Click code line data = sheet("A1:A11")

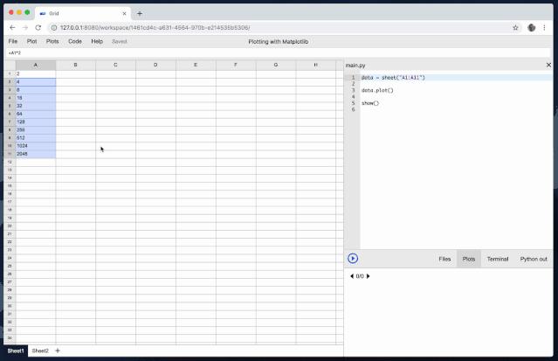pyautogui.click(x=393, y=77)
